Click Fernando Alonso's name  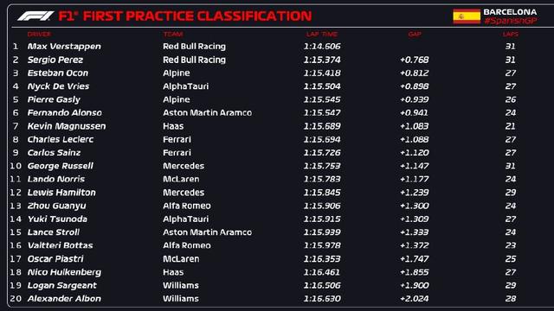click(65, 113)
